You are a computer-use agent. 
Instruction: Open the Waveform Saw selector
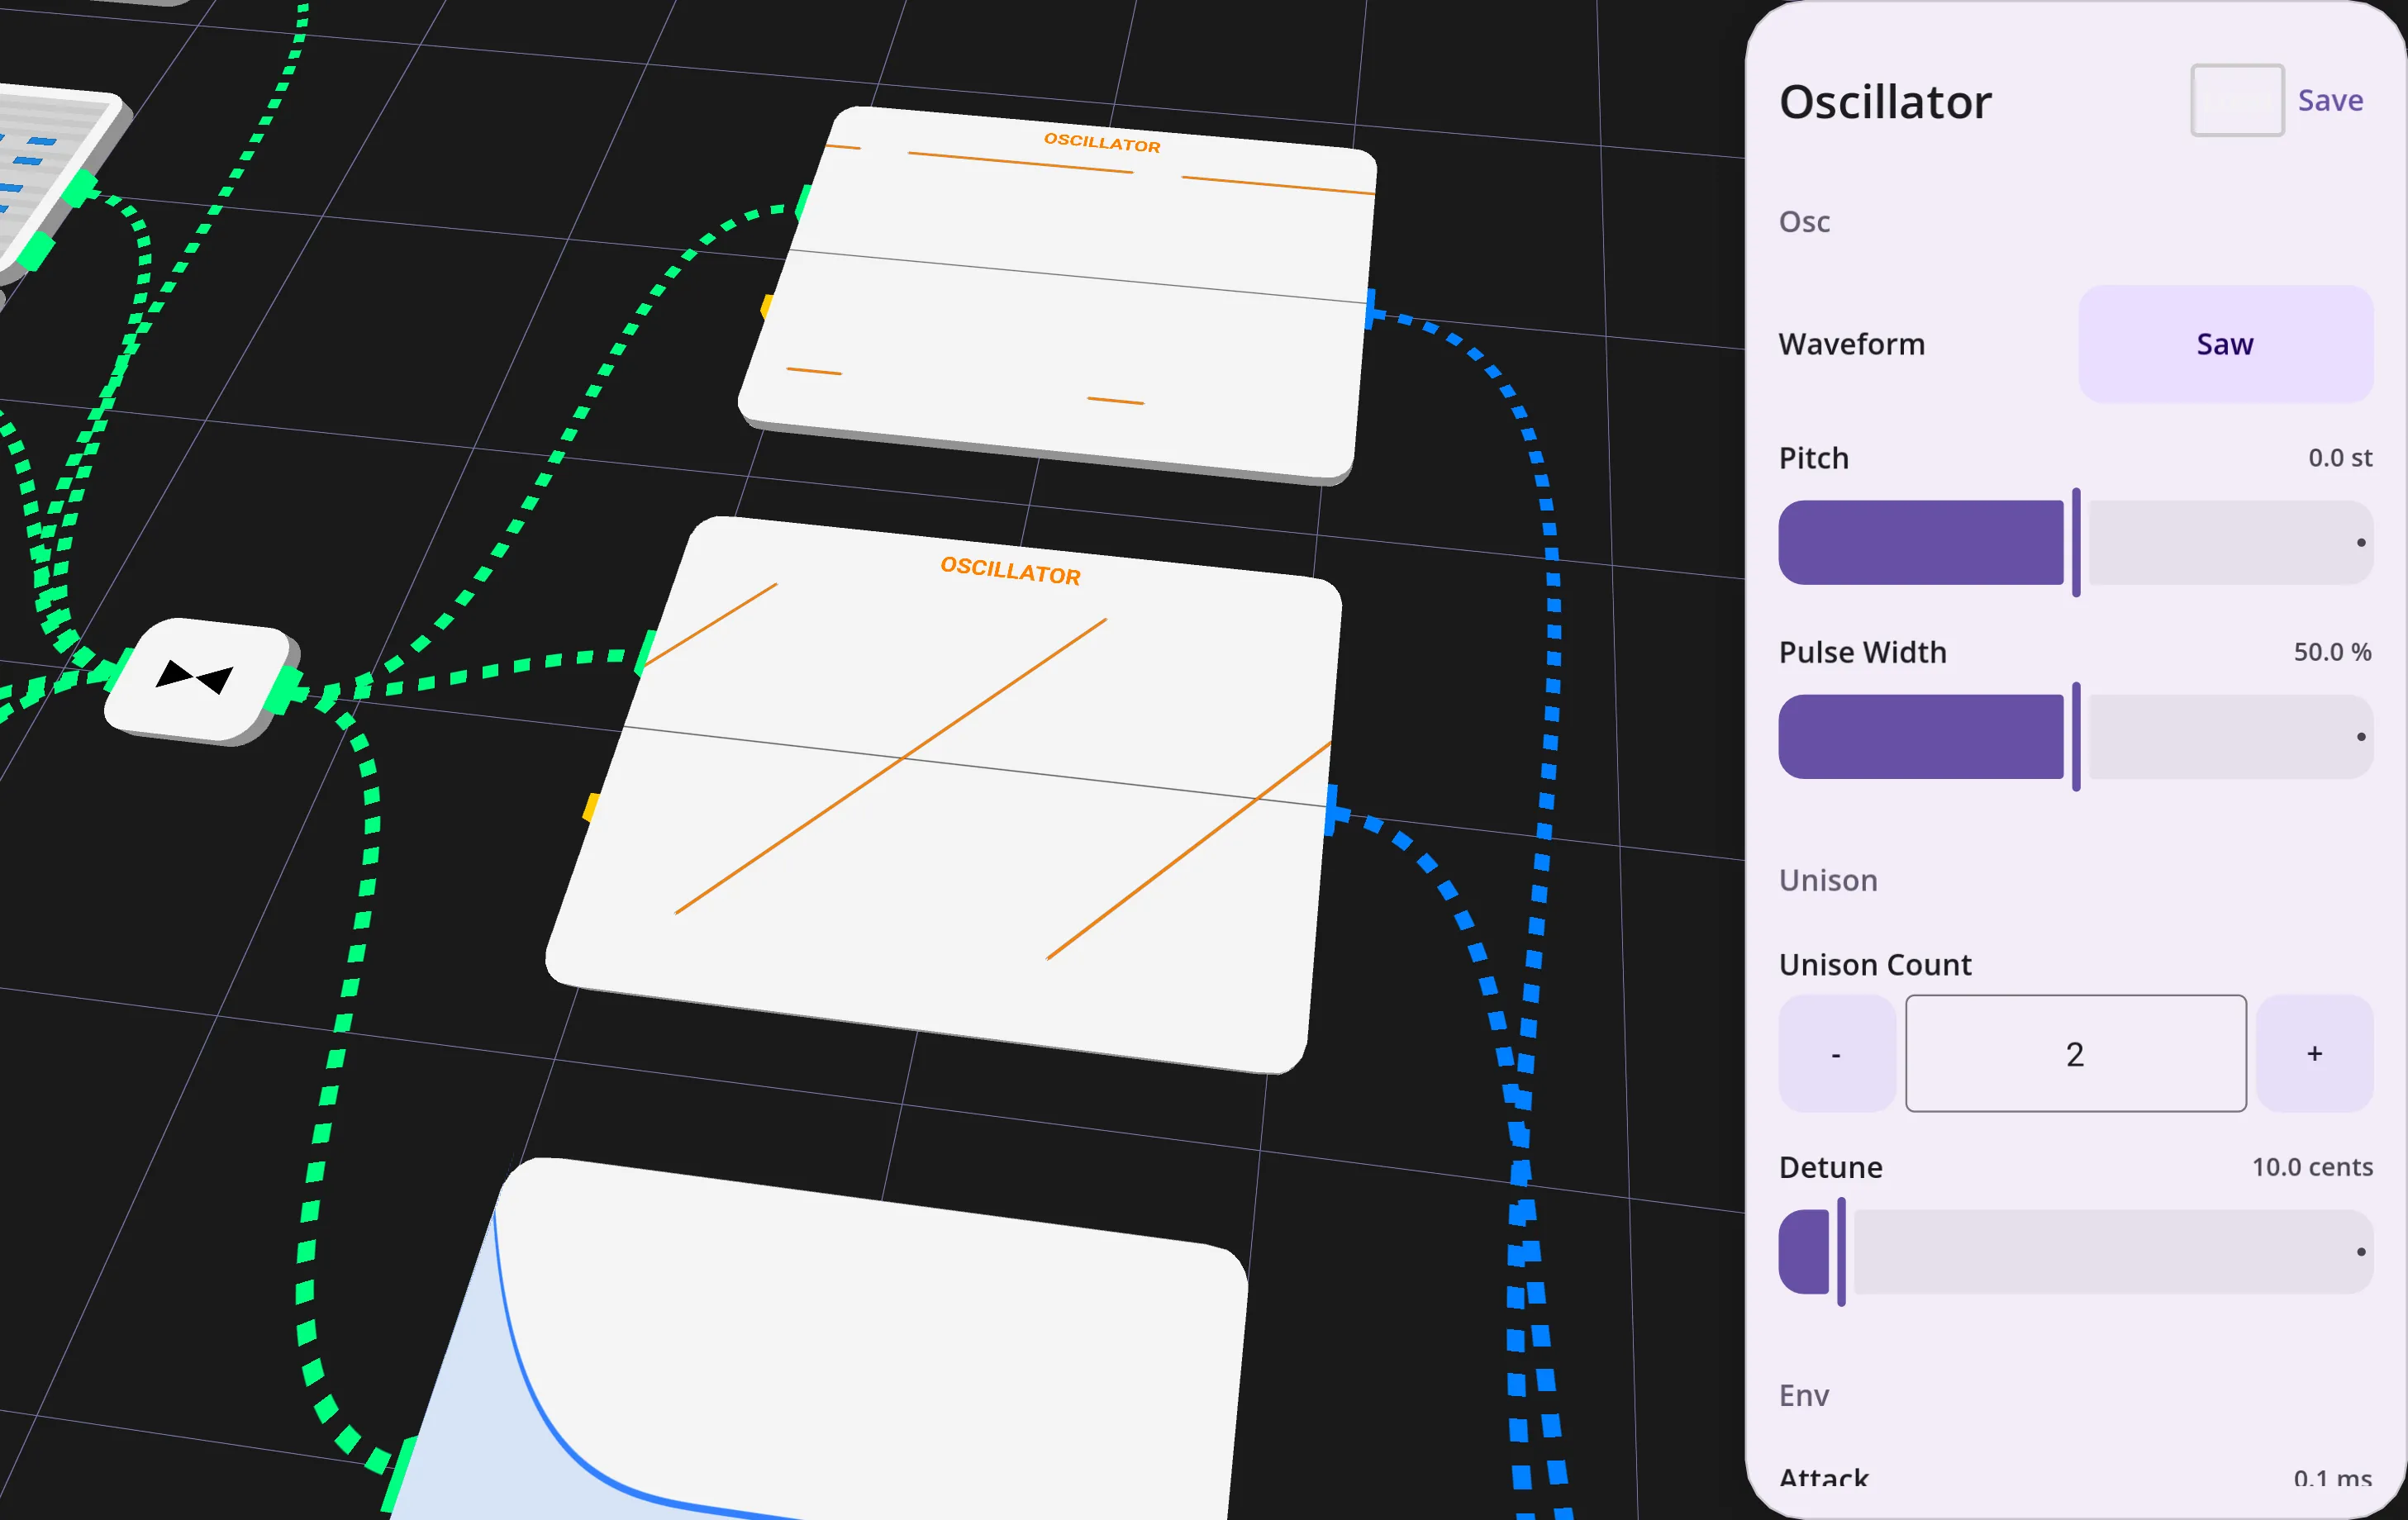[x=2225, y=344]
